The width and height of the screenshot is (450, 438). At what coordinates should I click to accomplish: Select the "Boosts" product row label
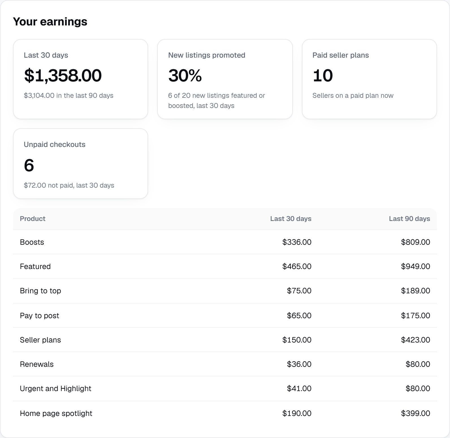click(x=32, y=242)
